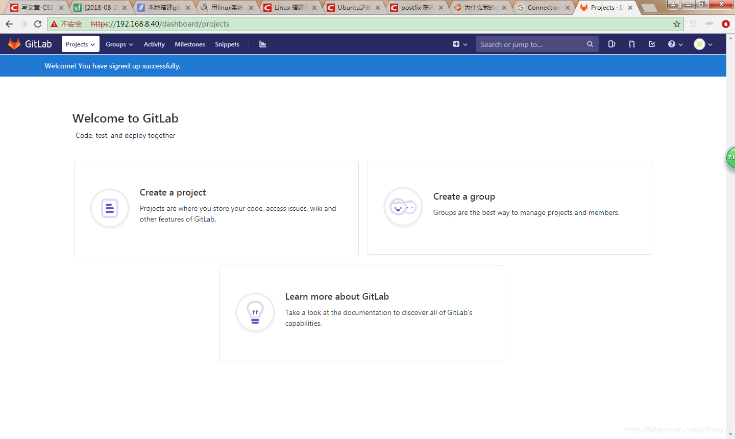This screenshot has width=735, height=439.
Task: Click the project document icon
Action: pyautogui.click(x=110, y=208)
